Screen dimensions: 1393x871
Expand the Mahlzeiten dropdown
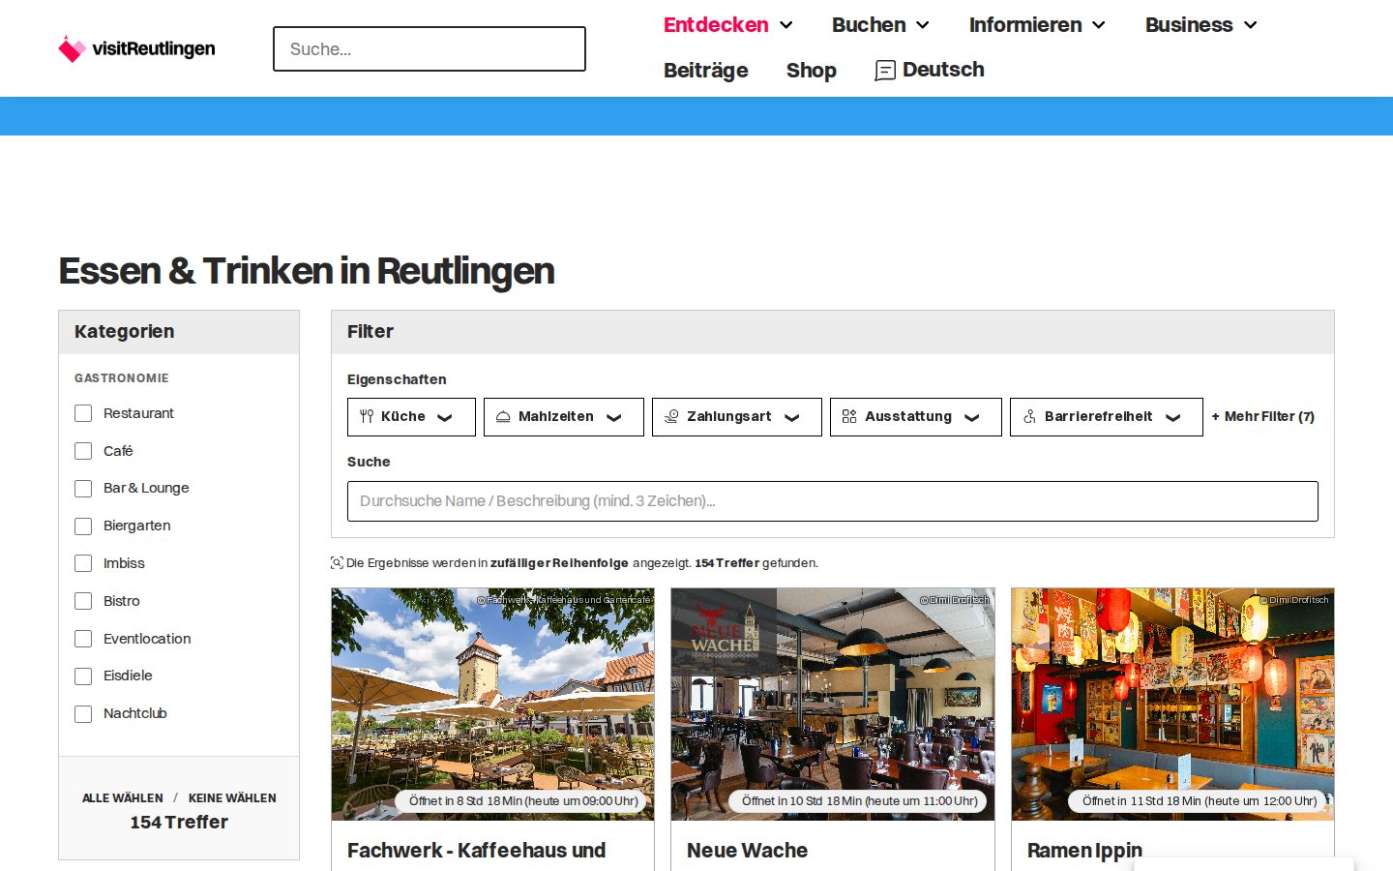tap(564, 417)
